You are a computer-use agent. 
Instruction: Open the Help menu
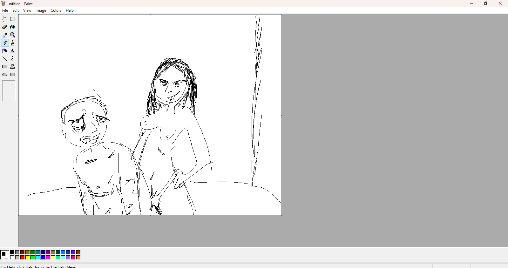coord(70,10)
